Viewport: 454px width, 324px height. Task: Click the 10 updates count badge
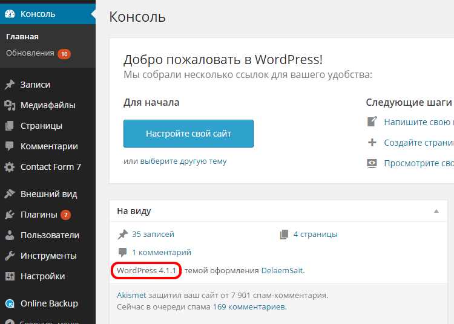(x=64, y=54)
